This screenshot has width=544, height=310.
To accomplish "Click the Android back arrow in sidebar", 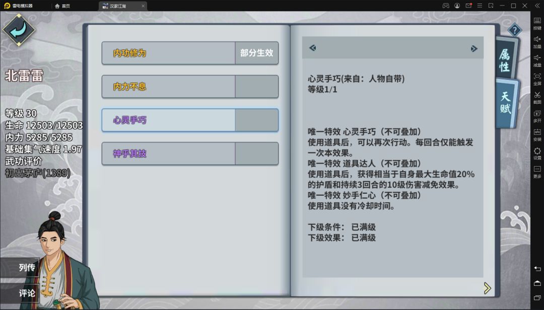I will pyautogui.click(x=537, y=269).
